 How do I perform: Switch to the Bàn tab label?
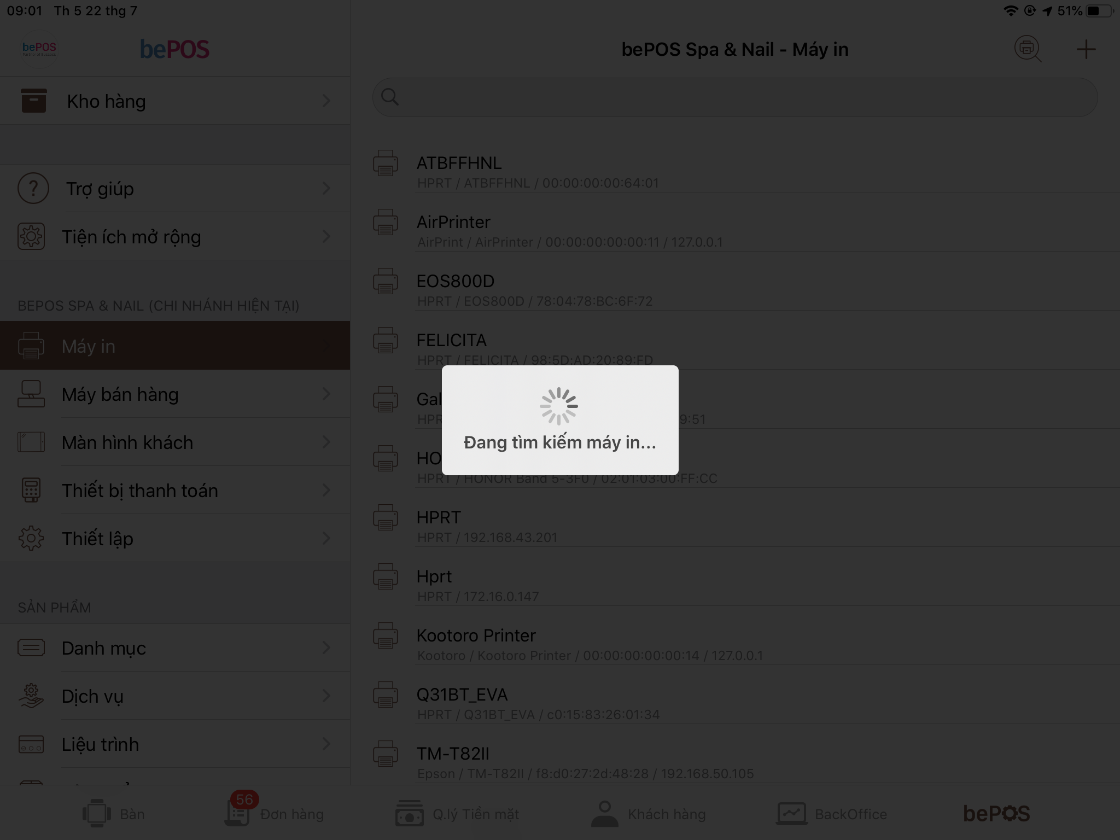(x=132, y=814)
